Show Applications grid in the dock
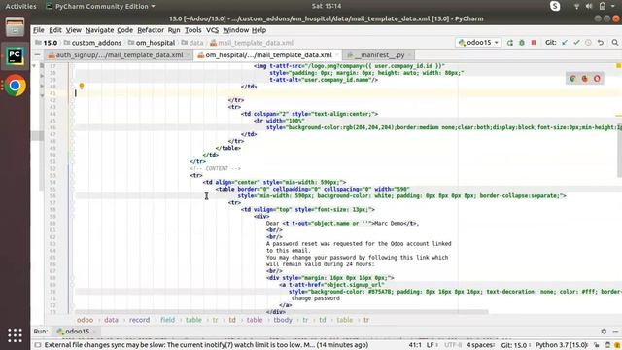622x350 pixels. [x=15, y=335]
